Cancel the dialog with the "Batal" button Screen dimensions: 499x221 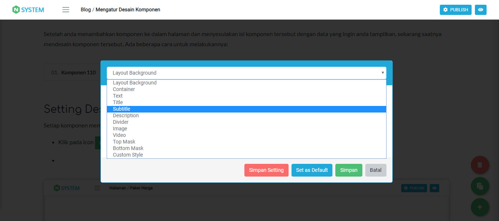pos(376,170)
